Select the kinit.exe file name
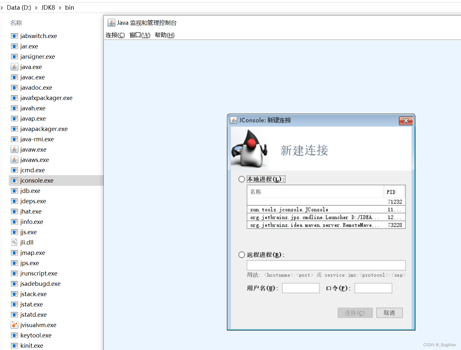This screenshot has height=350, width=461. click(32, 346)
